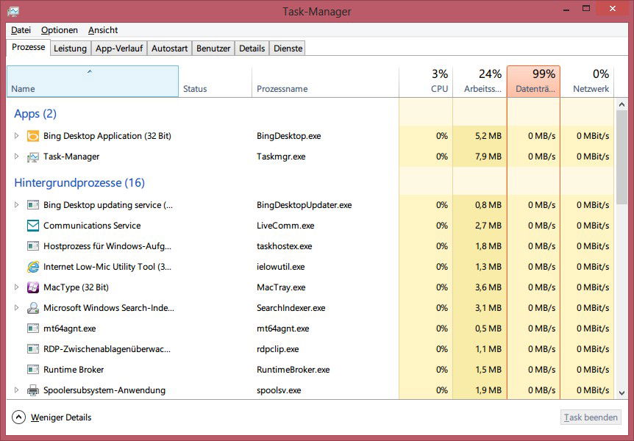Sort by the Netzwerk column header
634x441 pixels.
click(587, 82)
